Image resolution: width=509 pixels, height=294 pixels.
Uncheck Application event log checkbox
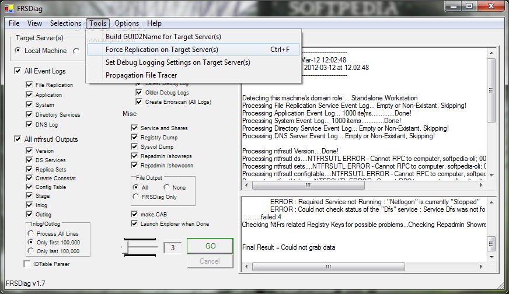29,94
